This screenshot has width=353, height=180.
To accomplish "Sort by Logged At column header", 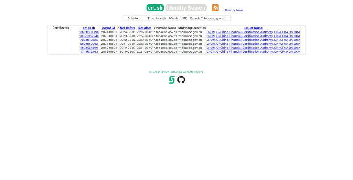I will 108,28.
